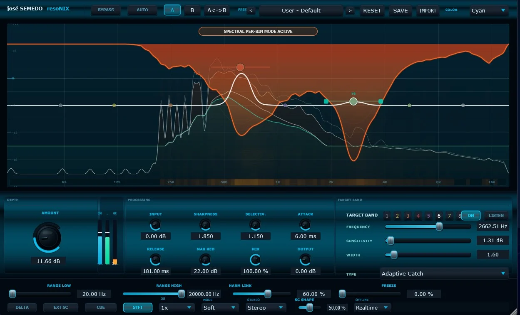The width and height of the screenshot is (520, 315).
Task: Enable the DELTA monitoring button
Action: (22, 308)
